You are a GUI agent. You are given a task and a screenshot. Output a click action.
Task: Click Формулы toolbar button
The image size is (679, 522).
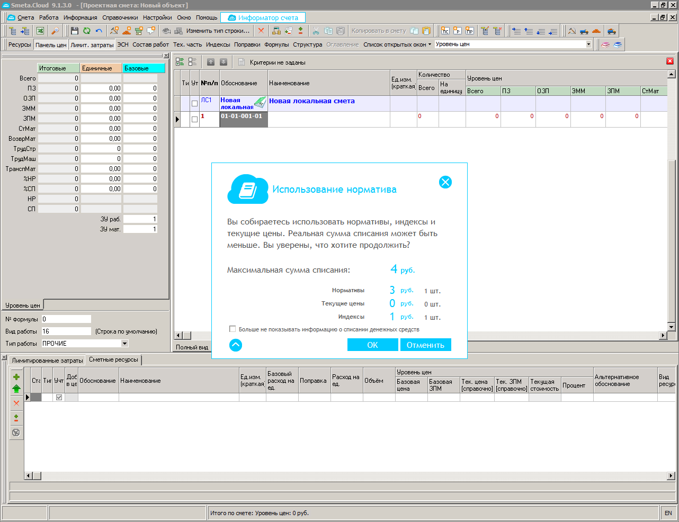pyautogui.click(x=276, y=44)
